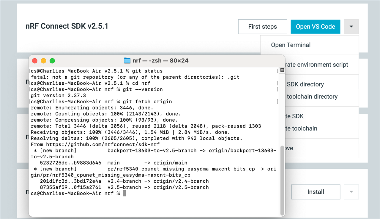
Task: Click the "87355af59..0f15a2761 v2.5-branch" line
Action: coord(124,187)
